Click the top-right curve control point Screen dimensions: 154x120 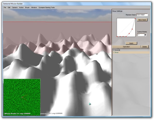pyautogui.click(x=135, y=18)
